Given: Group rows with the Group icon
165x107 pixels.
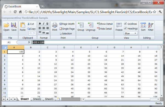Looking at the screenshot, I should tap(81, 25).
